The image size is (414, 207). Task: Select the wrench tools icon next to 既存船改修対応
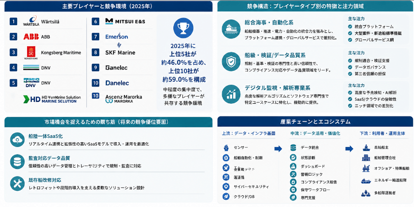[18, 183]
